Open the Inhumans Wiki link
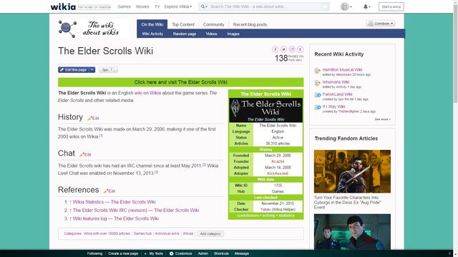The height and width of the screenshot is (257, 458). pyautogui.click(x=336, y=82)
